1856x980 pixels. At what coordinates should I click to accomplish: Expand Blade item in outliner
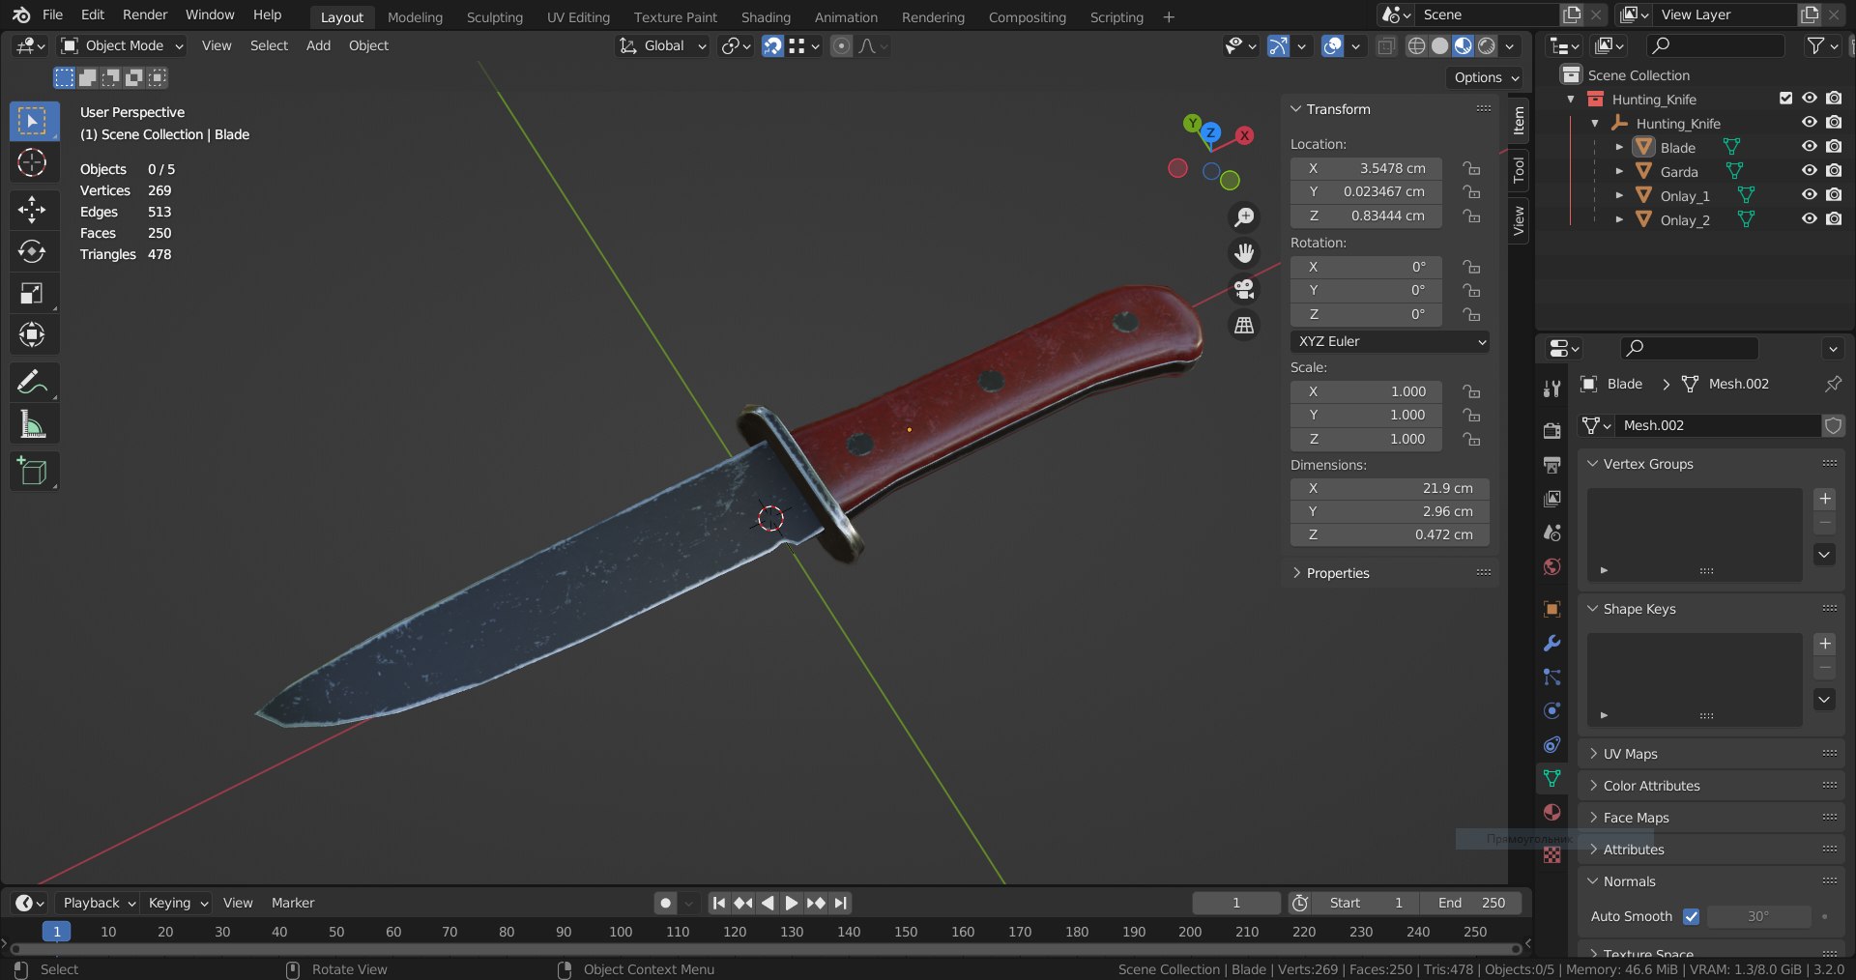tap(1619, 147)
